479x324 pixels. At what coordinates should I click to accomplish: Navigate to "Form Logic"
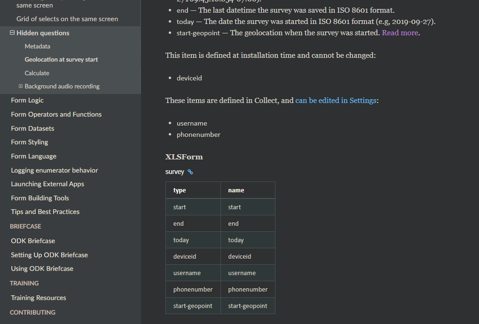[27, 100]
